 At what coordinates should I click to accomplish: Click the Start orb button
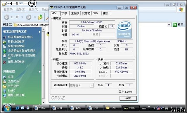click(x=7, y=108)
